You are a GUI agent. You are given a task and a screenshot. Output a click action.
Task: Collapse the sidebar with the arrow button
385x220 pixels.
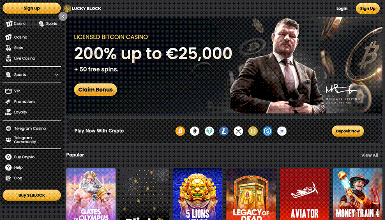point(63,16)
